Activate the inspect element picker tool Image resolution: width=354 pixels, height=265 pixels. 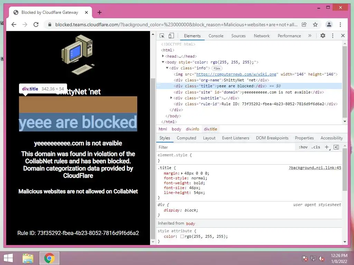pyautogui.click(x=162, y=36)
